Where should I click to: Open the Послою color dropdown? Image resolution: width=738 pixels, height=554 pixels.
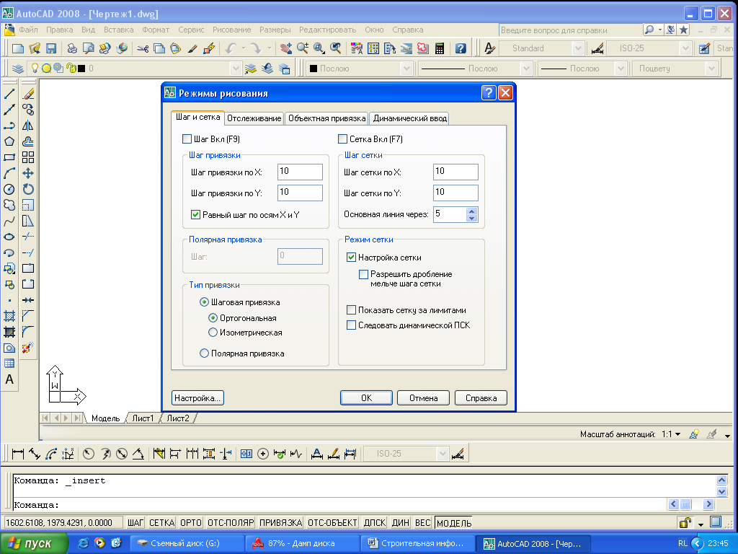coord(406,69)
